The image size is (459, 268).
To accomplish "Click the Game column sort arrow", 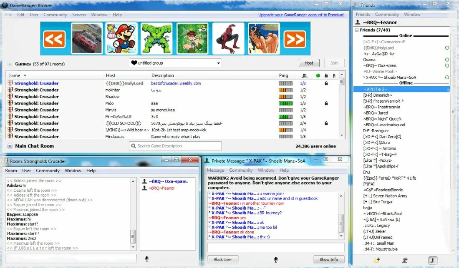I will [x=25, y=75].
